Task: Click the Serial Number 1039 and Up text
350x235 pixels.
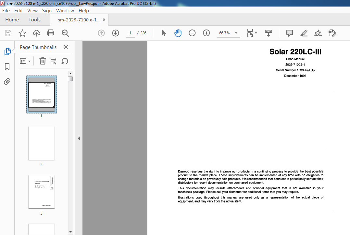Action: click(x=295, y=70)
